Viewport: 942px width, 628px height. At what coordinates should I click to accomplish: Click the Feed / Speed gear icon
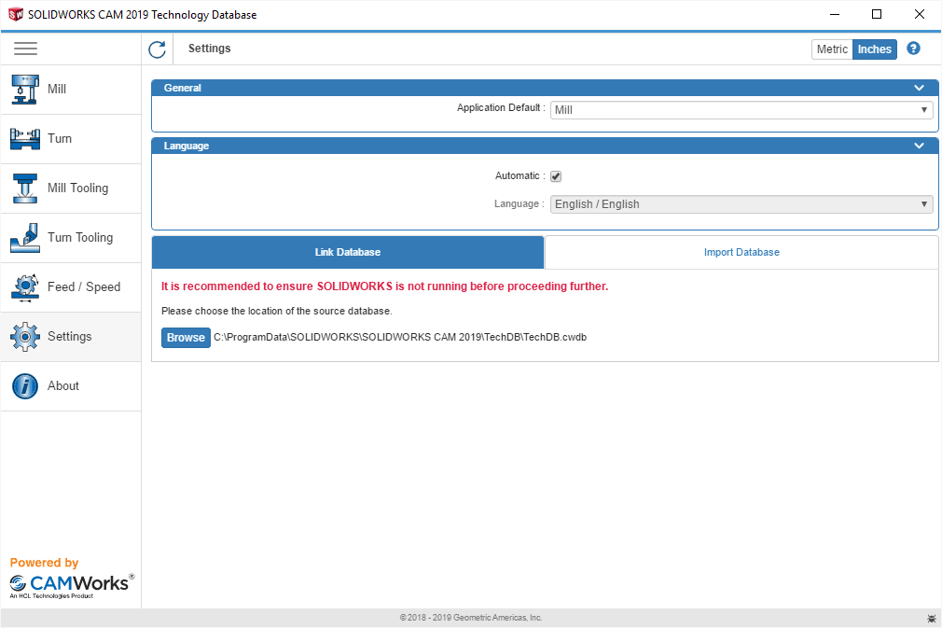(24, 287)
